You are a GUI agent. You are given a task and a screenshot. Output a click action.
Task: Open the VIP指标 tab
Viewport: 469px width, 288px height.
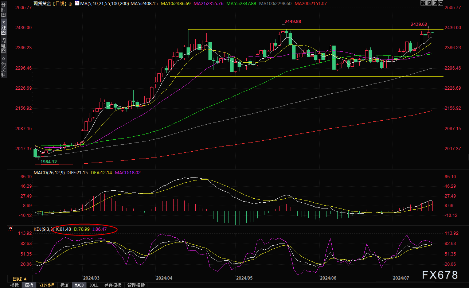tap(47, 285)
